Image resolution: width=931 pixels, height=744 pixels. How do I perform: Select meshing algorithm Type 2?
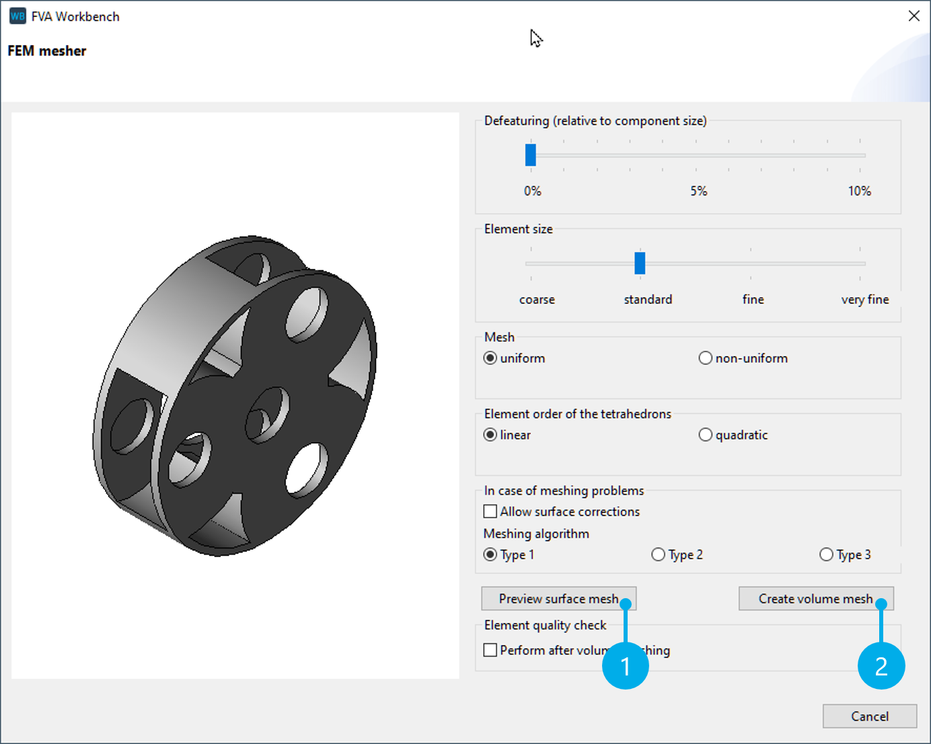659,554
